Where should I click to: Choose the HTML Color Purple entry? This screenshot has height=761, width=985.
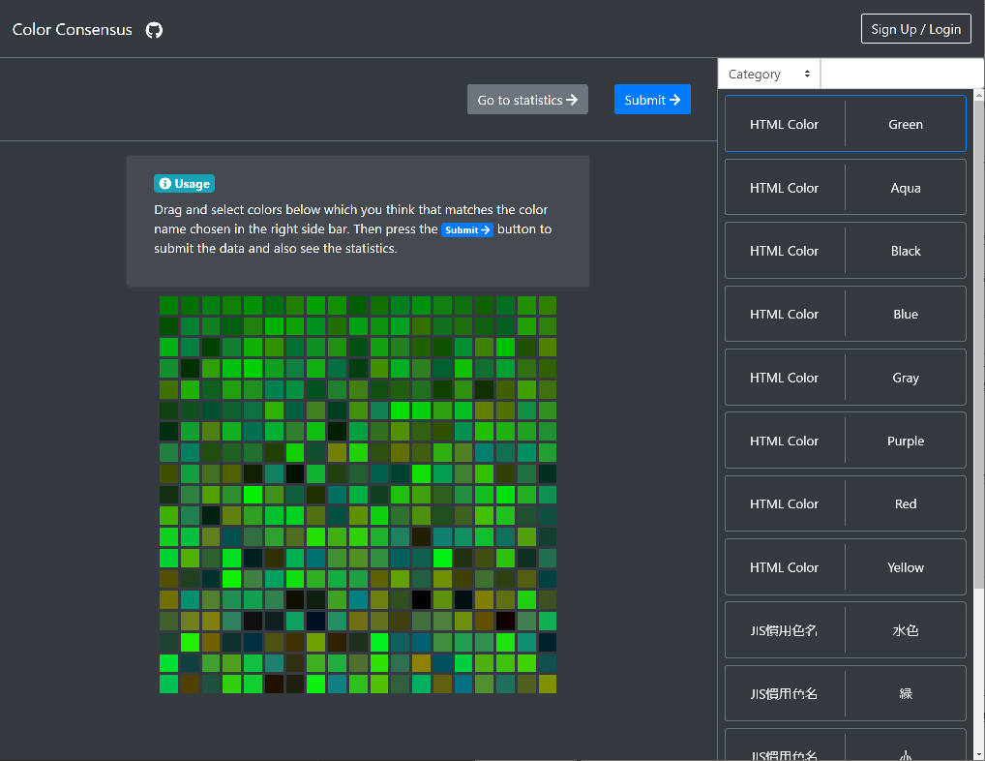click(845, 441)
